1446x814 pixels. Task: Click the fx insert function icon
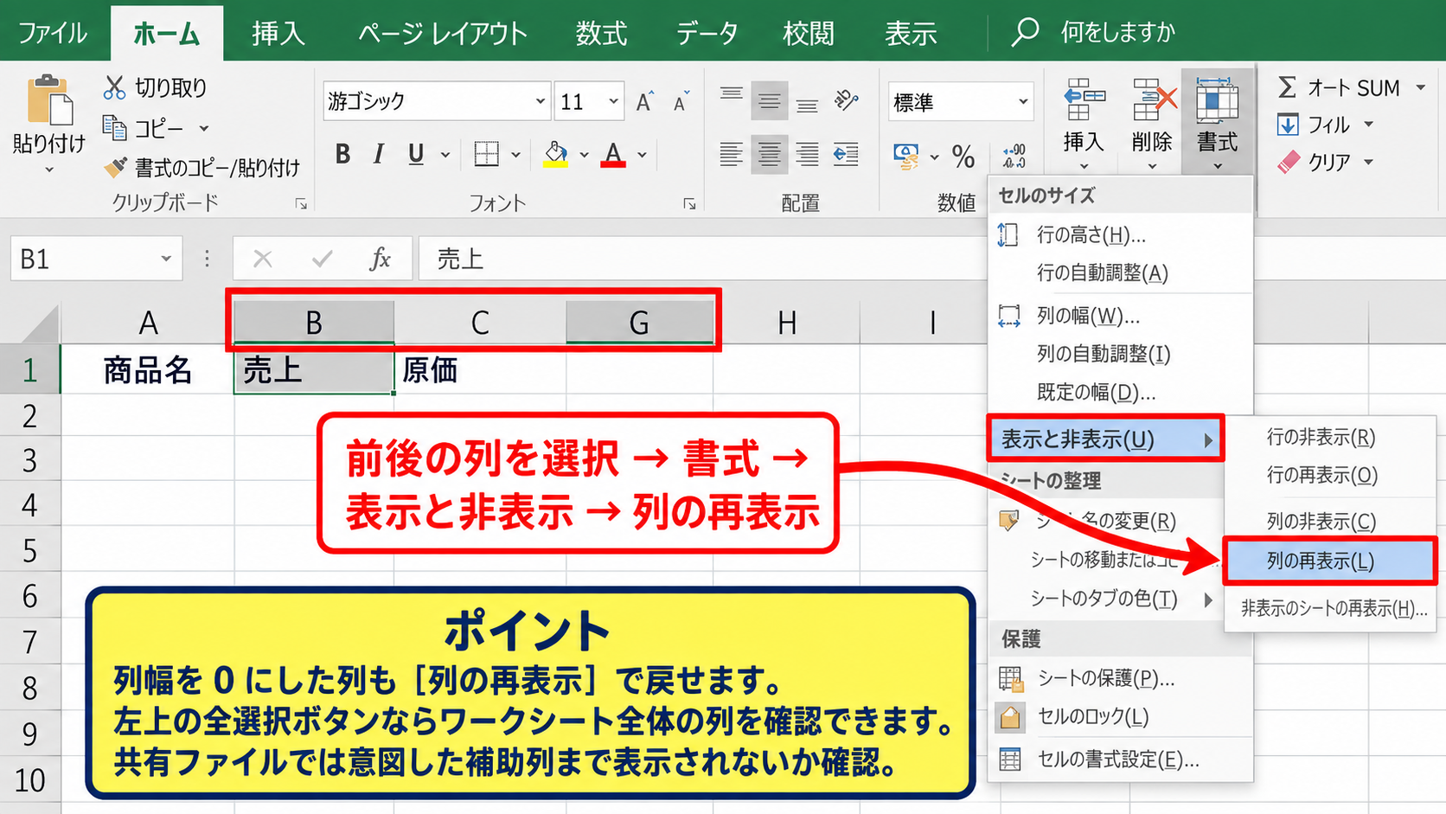381,259
